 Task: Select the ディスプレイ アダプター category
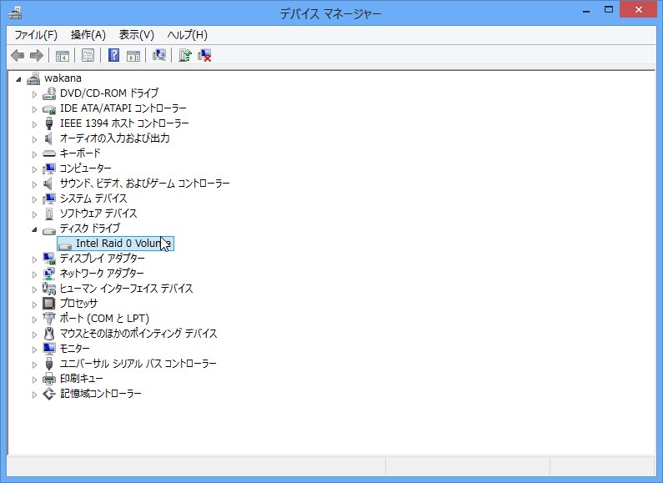click(x=102, y=259)
